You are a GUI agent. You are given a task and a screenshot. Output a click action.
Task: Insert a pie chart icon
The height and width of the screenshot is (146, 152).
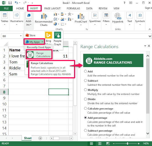[55, 24]
